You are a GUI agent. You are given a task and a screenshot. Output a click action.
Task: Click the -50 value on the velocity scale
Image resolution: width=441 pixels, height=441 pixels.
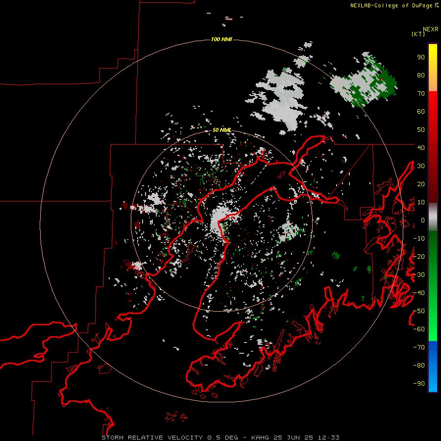pyautogui.click(x=419, y=311)
